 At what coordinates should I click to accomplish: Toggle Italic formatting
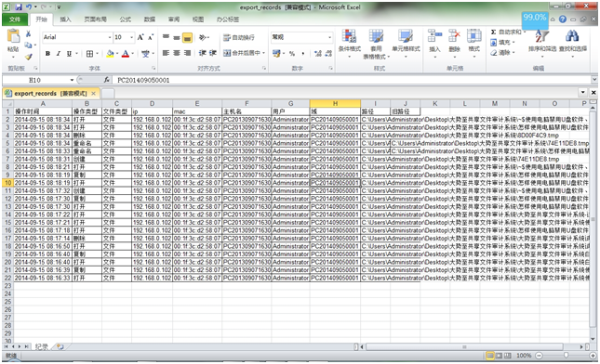[x=59, y=54]
